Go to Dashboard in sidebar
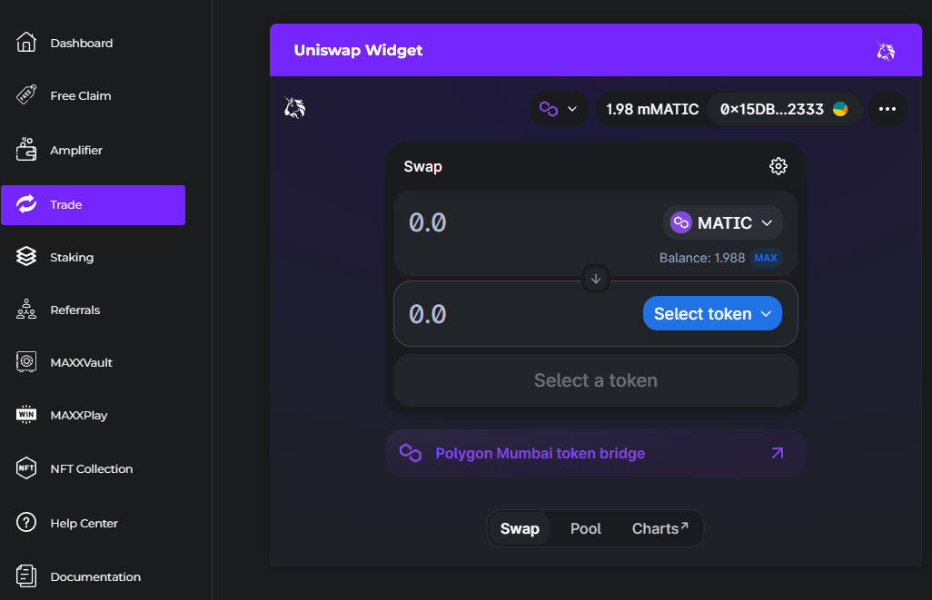 82,43
